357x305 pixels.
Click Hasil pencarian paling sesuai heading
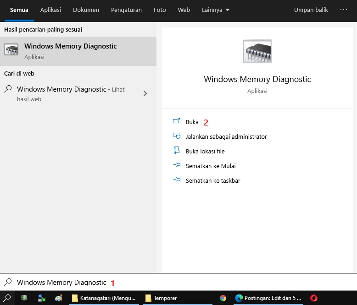coord(43,30)
